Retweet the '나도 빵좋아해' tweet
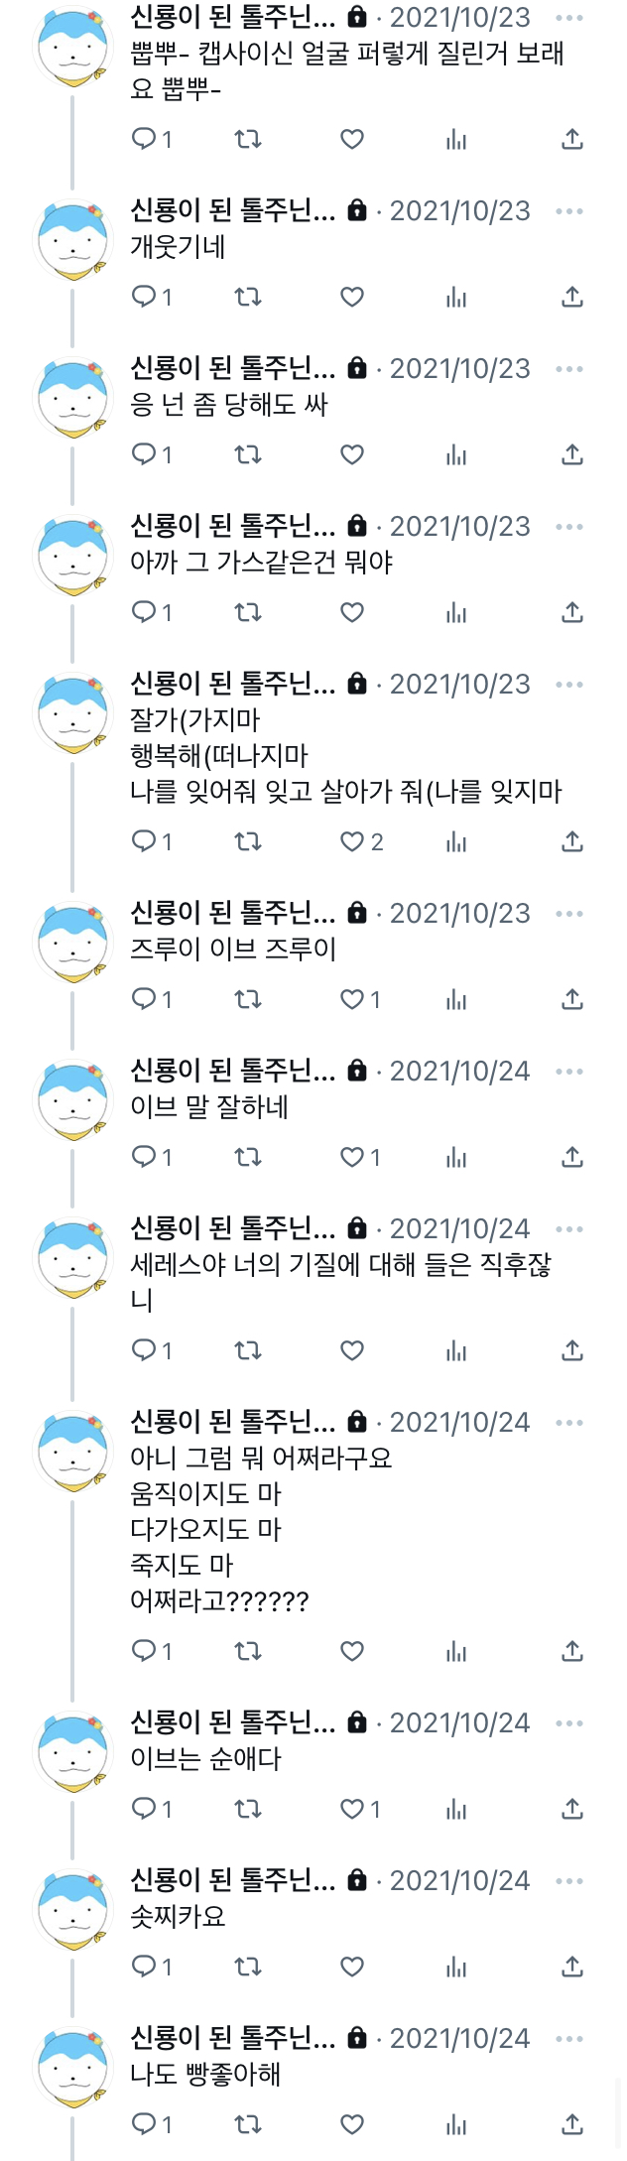The image size is (627, 2161). coord(248,2124)
